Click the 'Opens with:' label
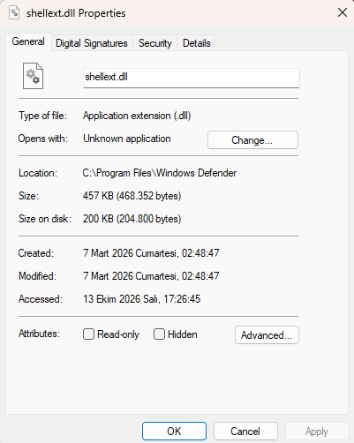This screenshot has height=443, width=354. (x=43, y=139)
